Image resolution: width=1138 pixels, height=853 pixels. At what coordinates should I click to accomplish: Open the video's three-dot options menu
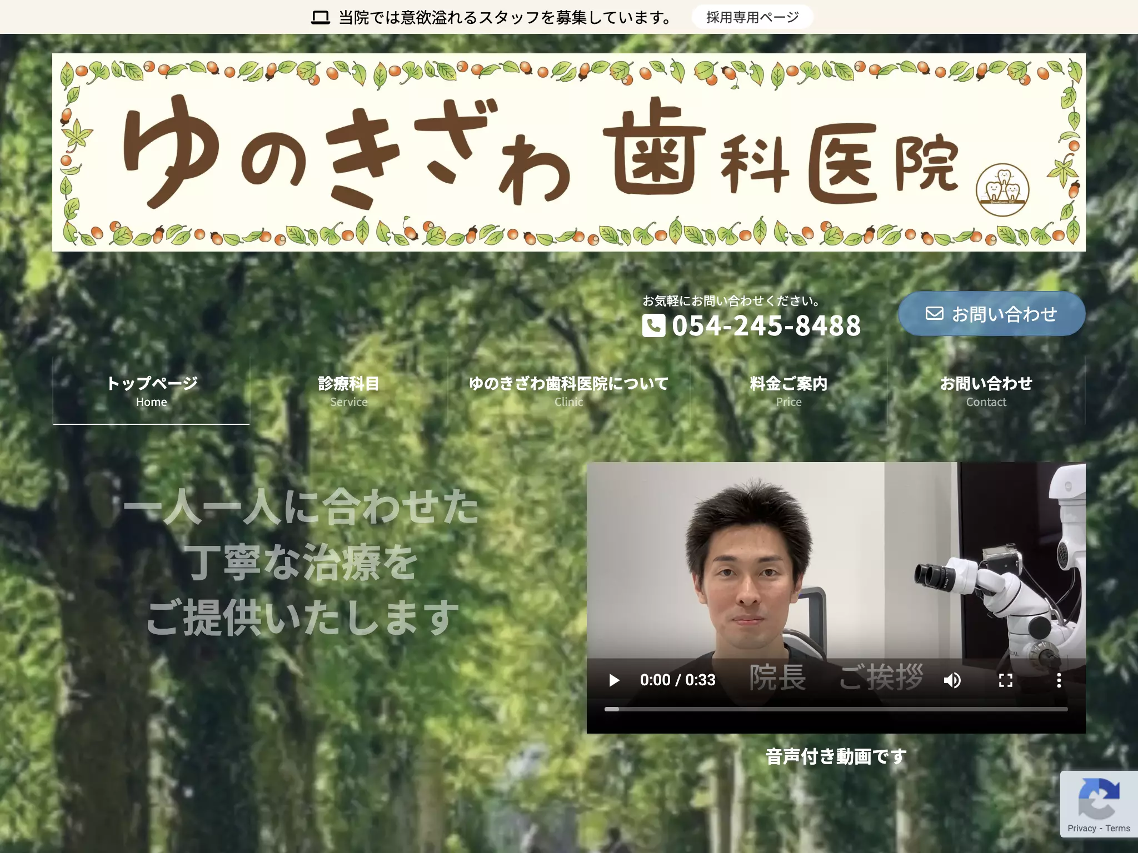coord(1059,680)
